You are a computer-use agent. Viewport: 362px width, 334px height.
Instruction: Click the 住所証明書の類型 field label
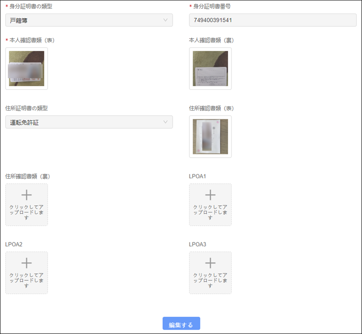point(26,108)
